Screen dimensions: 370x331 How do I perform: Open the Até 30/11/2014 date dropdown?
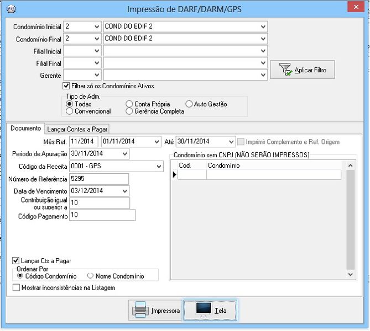click(x=231, y=142)
